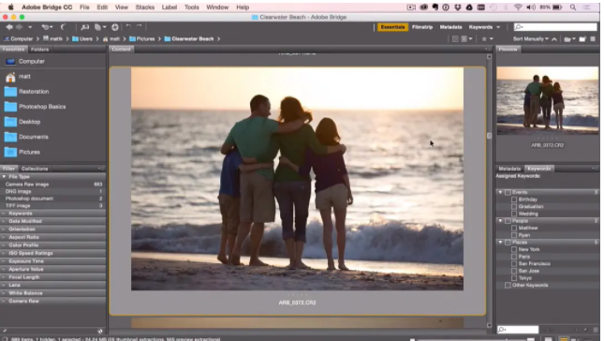This screenshot has width=604, height=341.
Task: Toggle ascending sort order arrow
Action: (554, 39)
